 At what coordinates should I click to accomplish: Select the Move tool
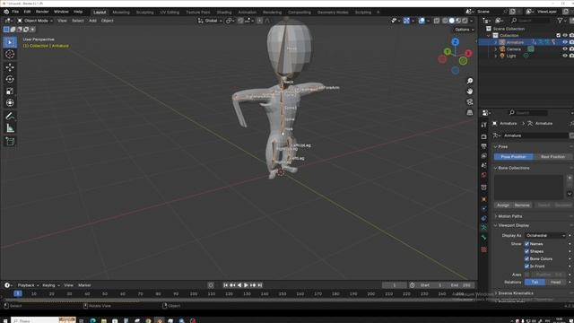pyautogui.click(x=10, y=67)
